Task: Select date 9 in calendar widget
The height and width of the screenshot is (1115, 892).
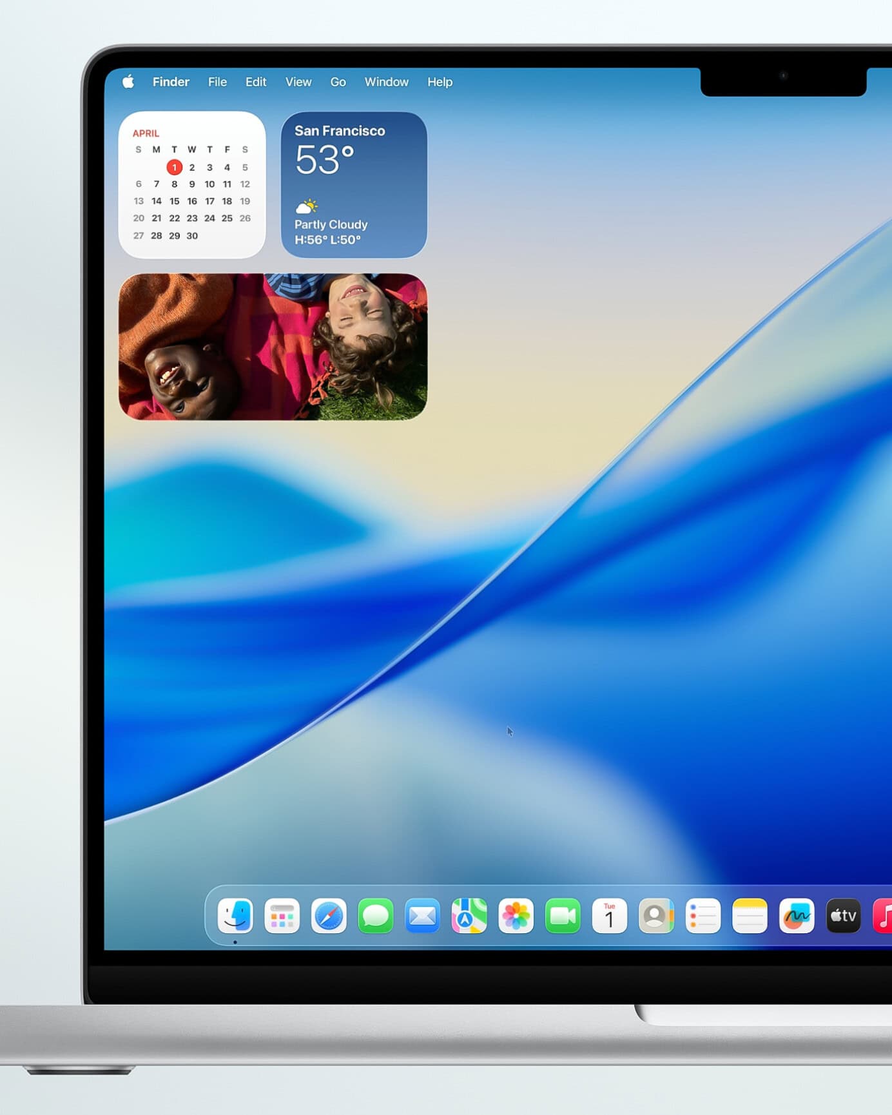Action: pyautogui.click(x=192, y=184)
